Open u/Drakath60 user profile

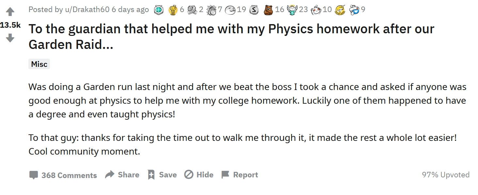pos(87,9)
